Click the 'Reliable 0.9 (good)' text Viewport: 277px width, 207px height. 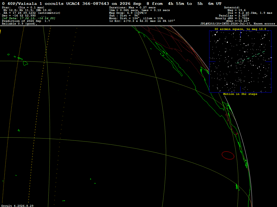[x=19, y=24]
